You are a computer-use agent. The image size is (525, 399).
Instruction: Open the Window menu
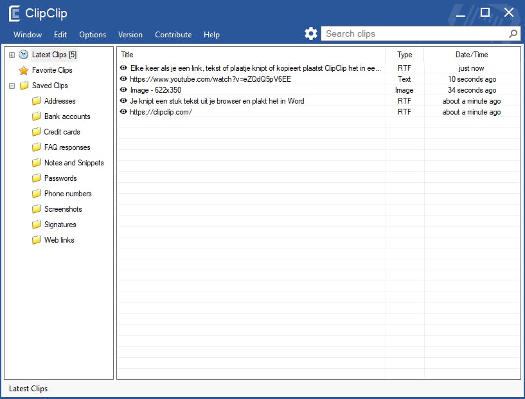(x=28, y=35)
